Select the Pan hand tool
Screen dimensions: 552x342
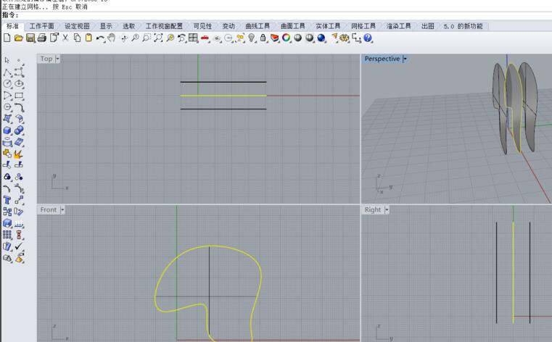pyautogui.click(x=112, y=38)
